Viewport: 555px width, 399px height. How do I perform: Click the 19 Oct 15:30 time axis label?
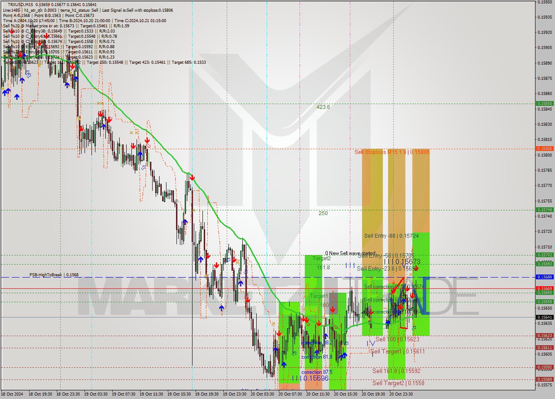179,394
